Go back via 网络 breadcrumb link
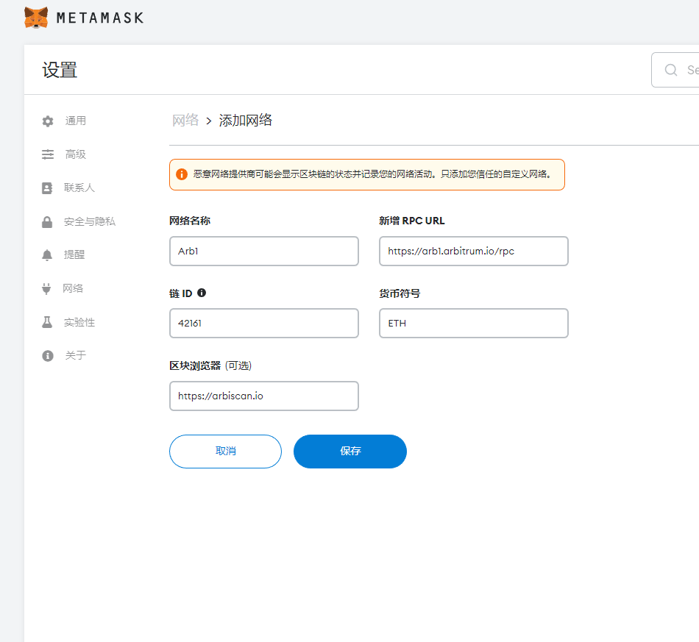Viewport: 699px width, 642px height. [185, 121]
